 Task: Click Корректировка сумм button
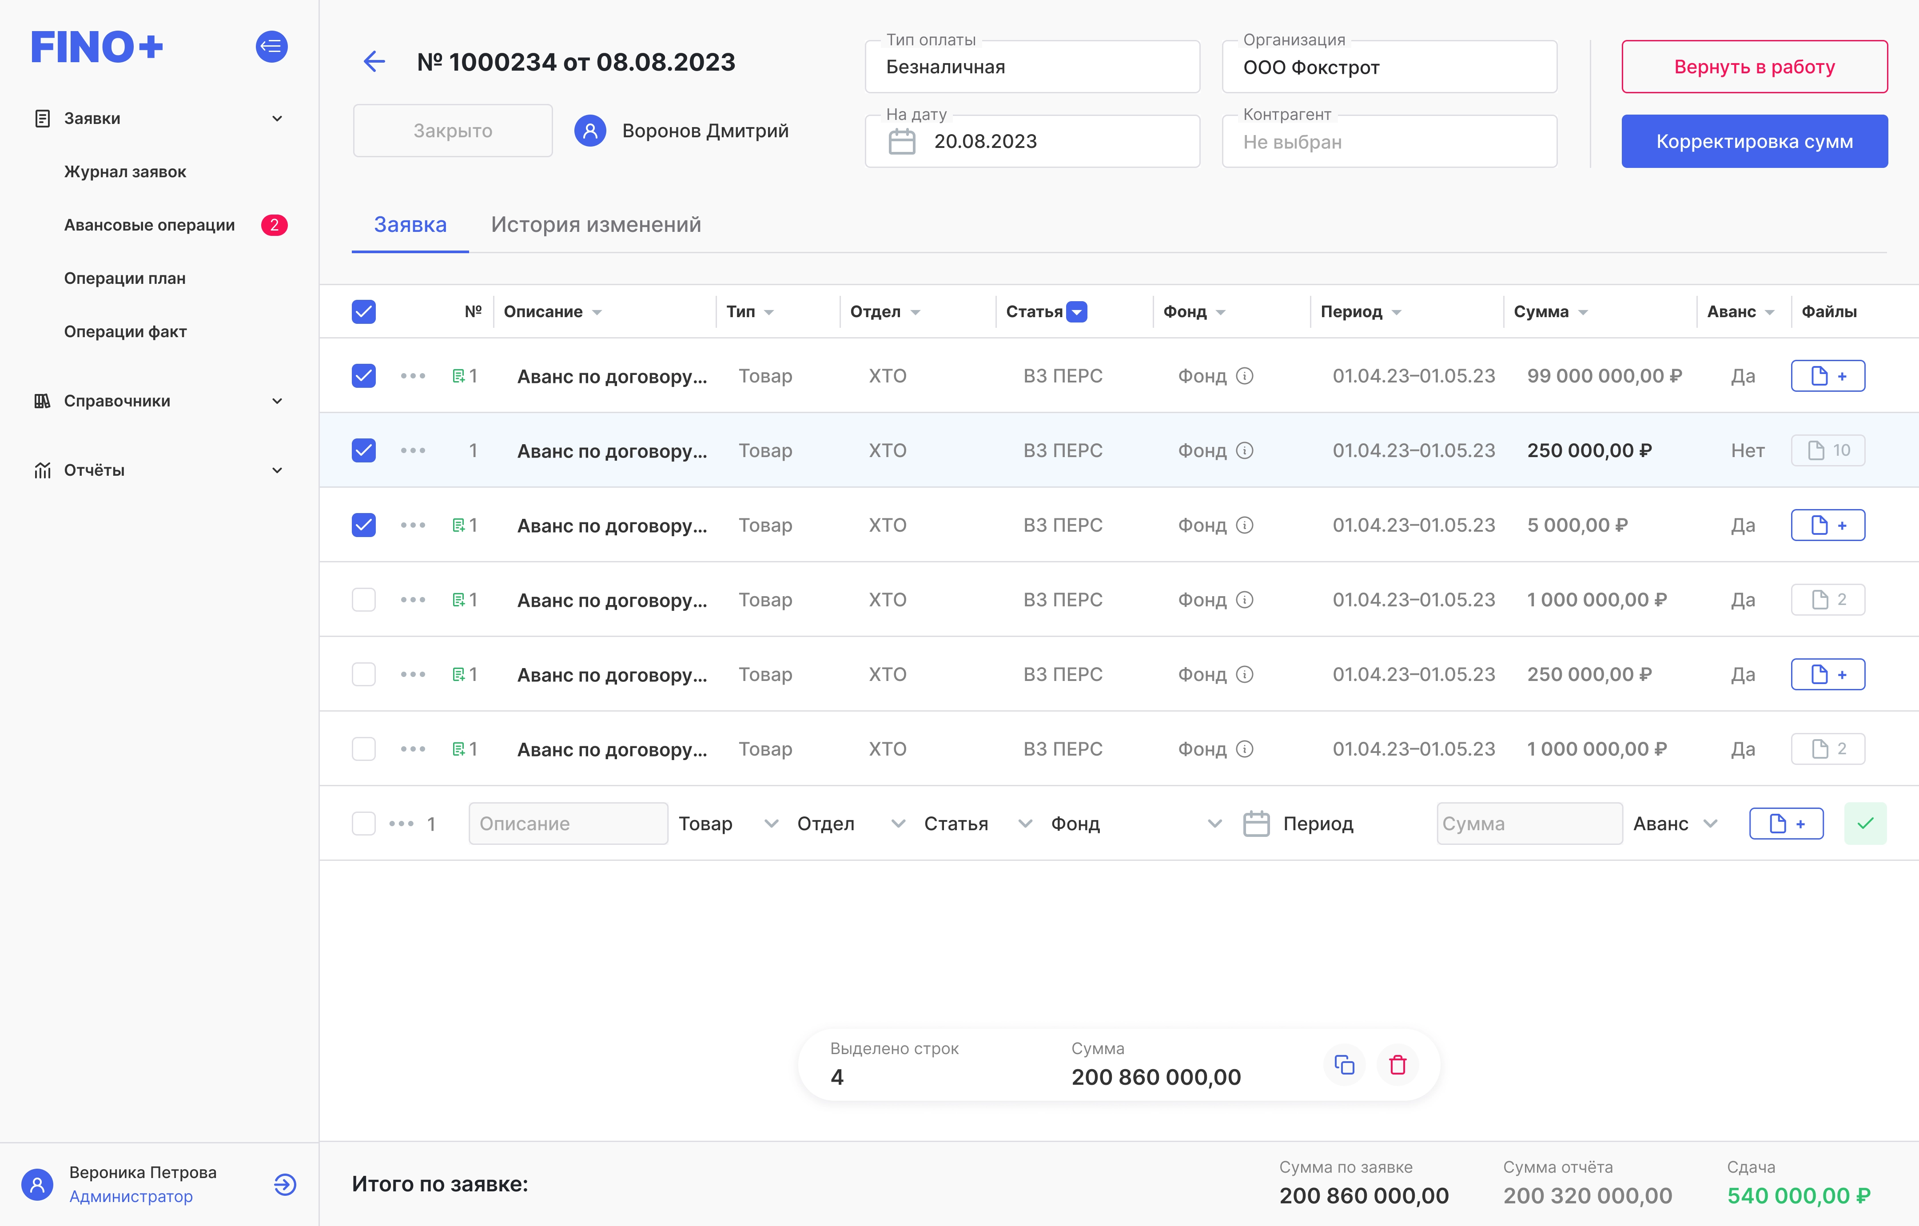[1754, 141]
